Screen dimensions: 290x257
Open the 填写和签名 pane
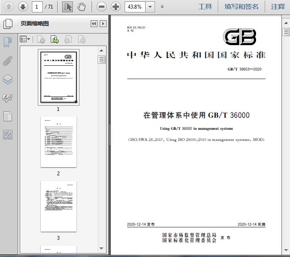tap(241, 7)
